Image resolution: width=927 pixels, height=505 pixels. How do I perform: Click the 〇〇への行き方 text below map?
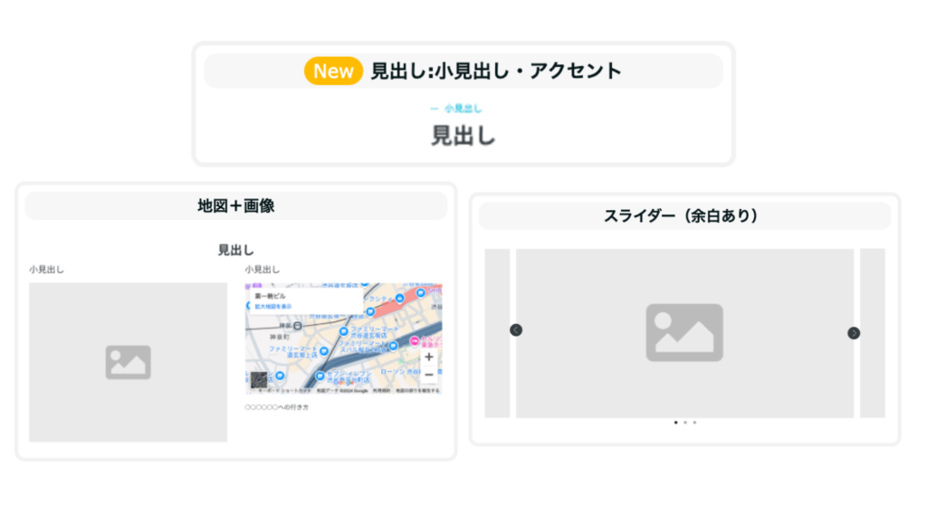[x=277, y=407]
